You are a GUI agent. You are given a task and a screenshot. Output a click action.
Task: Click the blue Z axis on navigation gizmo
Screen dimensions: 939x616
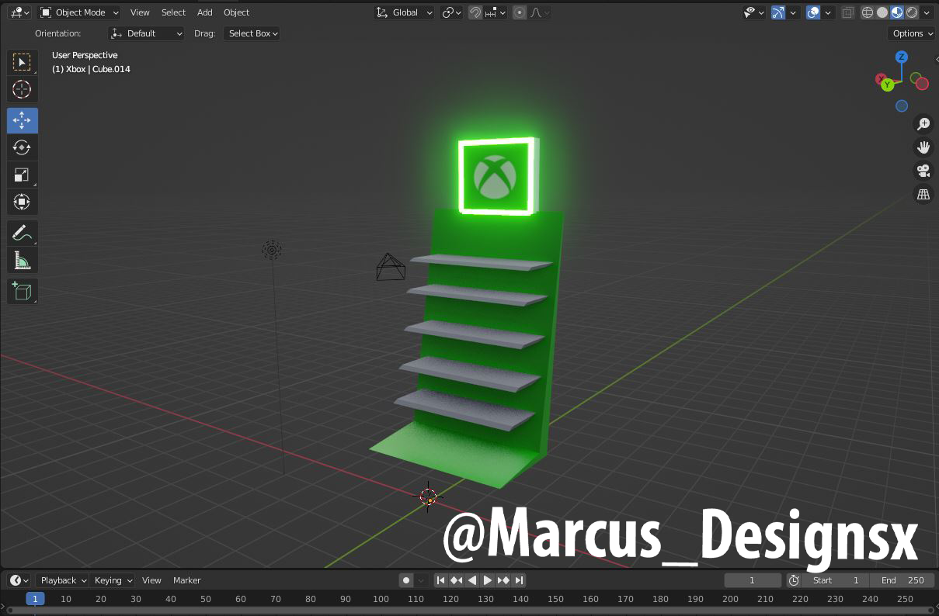[902, 57]
